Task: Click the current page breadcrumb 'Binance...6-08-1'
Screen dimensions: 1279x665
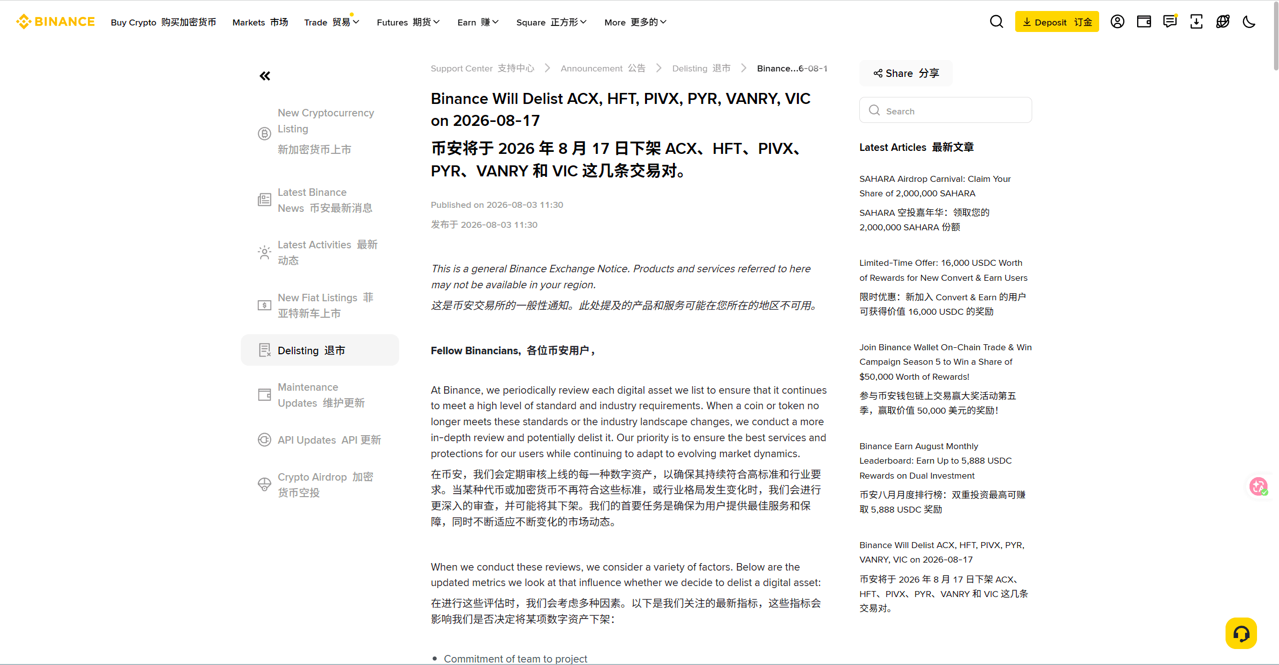Action: [x=792, y=68]
